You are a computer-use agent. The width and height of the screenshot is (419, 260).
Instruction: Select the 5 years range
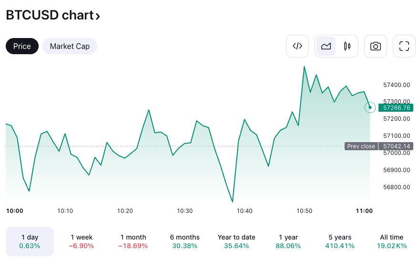(340, 241)
